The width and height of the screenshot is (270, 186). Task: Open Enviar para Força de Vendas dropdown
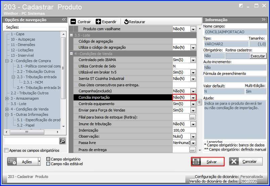[x=193, y=110]
